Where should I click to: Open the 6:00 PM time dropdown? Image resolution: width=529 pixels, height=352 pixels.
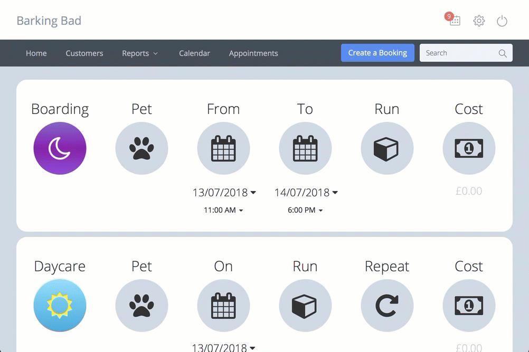[305, 210]
